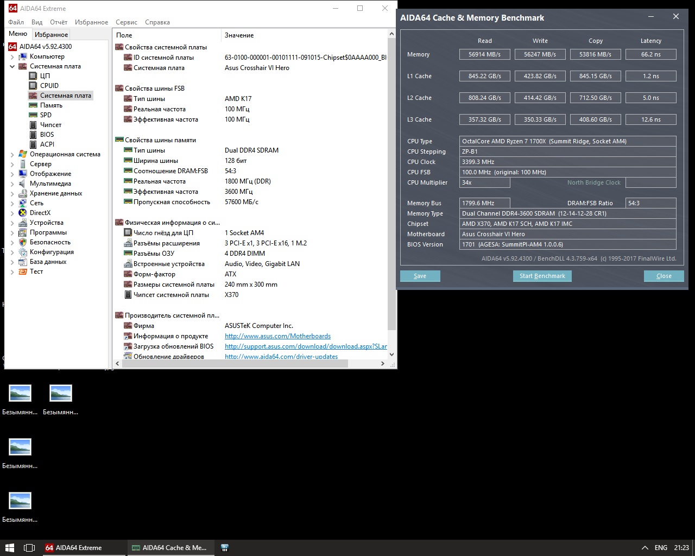Click the Save button in benchmark window
Screen dimensions: 695x556
420,276
